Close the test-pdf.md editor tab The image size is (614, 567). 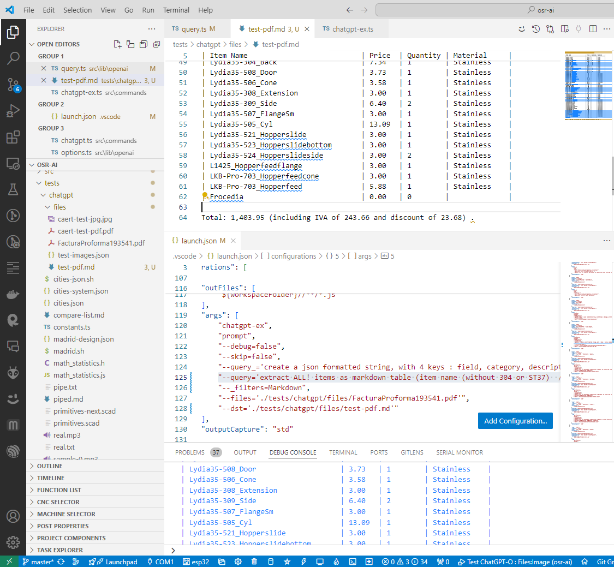coord(307,29)
